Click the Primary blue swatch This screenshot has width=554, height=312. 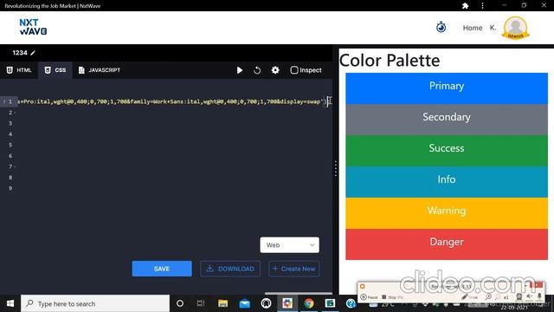pyautogui.click(x=447, y=88)
